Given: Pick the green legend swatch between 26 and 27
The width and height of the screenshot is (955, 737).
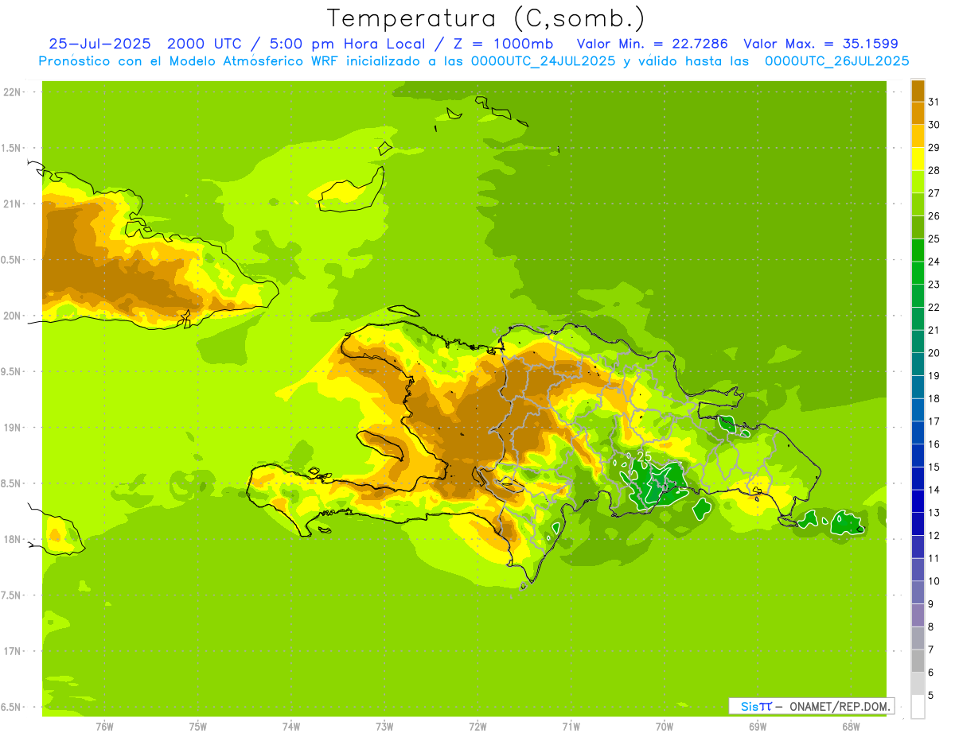Looking at the screenshot, I should coord(918,204).
